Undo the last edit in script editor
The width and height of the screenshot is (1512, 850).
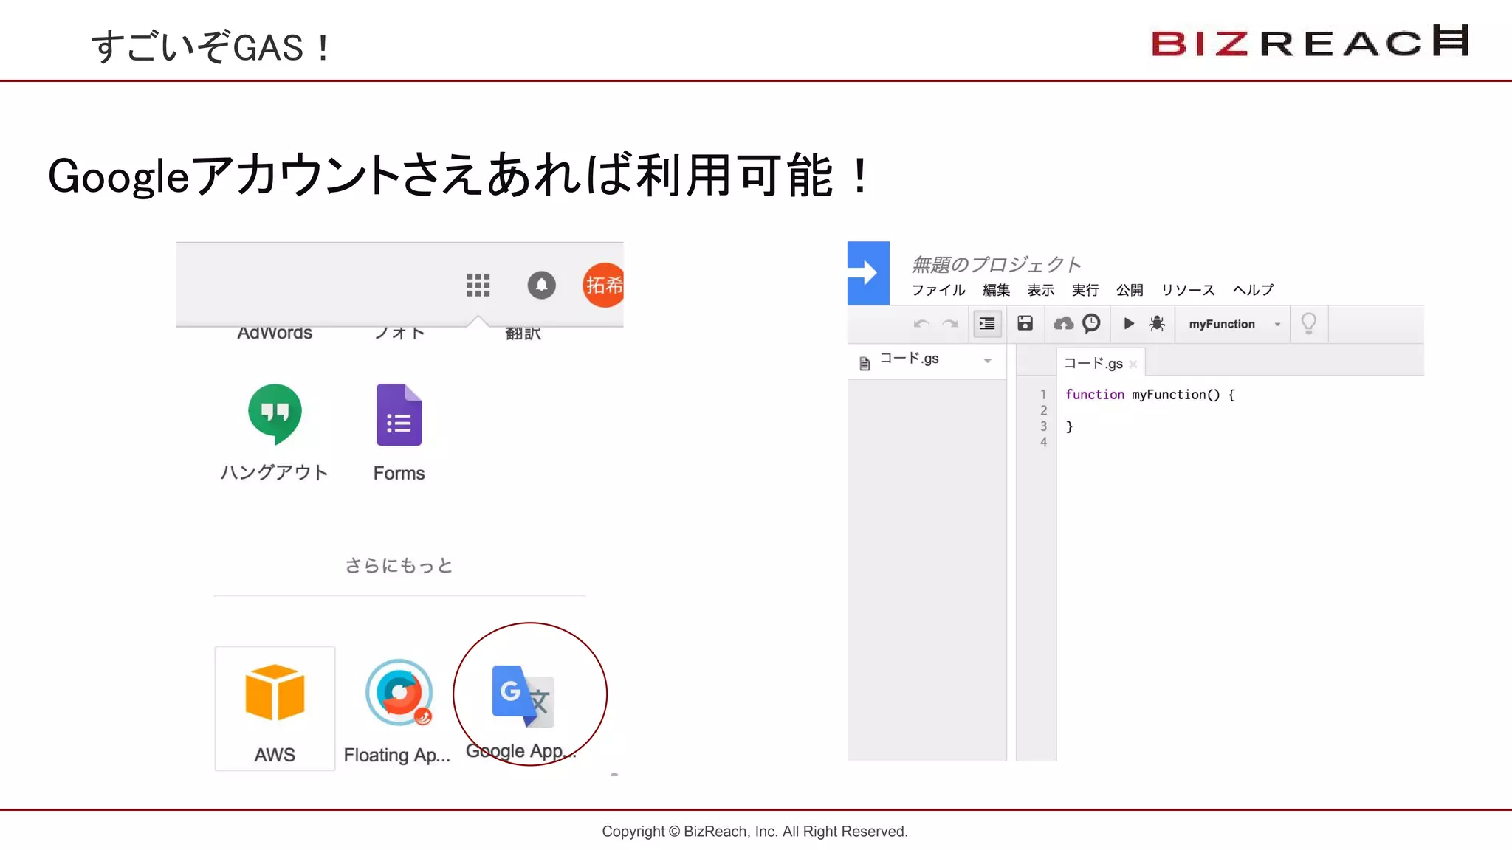coord(921,324)
